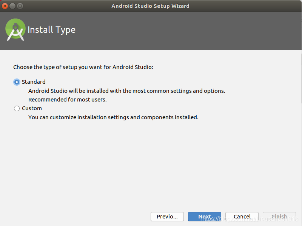This screenshot has height=226, width=302.
Task: Click the 'Install Type' heading
Action: (51, 30)
